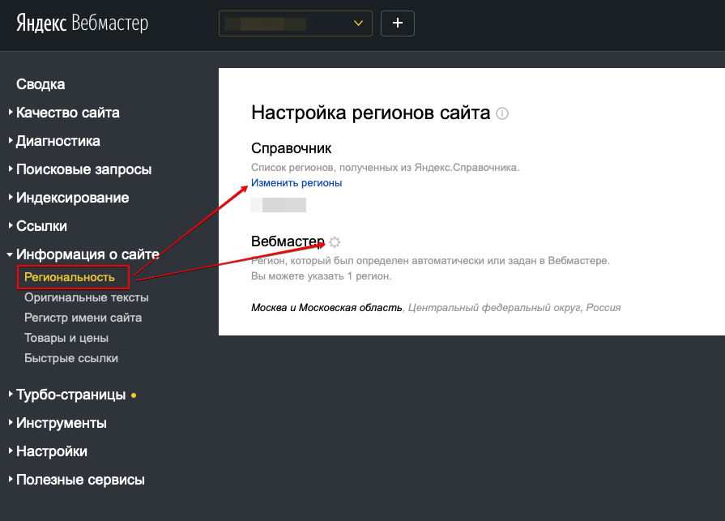Expand the Индексирование section

(x=71, y=197)
